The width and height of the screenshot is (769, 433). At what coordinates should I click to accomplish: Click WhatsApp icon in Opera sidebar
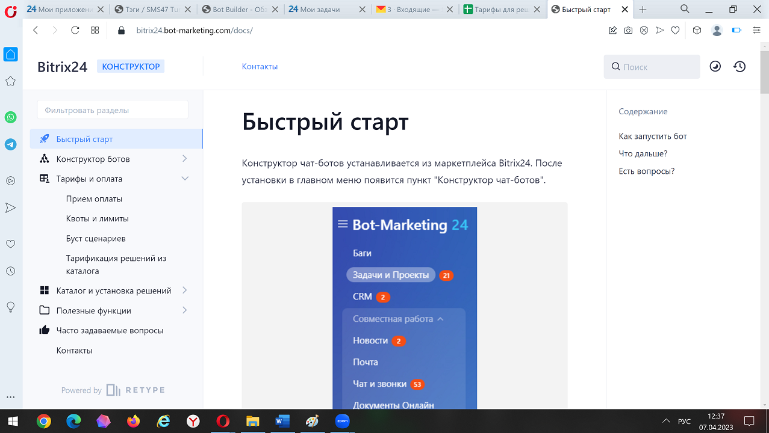10,117
